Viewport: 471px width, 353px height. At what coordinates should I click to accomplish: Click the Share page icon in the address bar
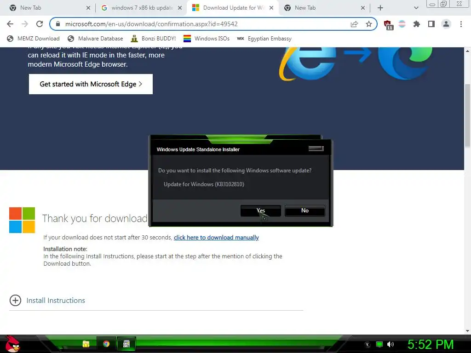pyautogui.click(x=354, y=24)
